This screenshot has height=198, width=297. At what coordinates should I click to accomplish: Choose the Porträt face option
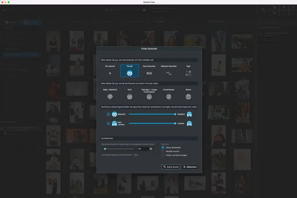coord(130,73)
